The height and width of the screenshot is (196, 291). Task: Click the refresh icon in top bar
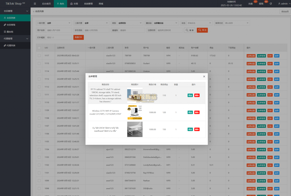coord(271,4)
